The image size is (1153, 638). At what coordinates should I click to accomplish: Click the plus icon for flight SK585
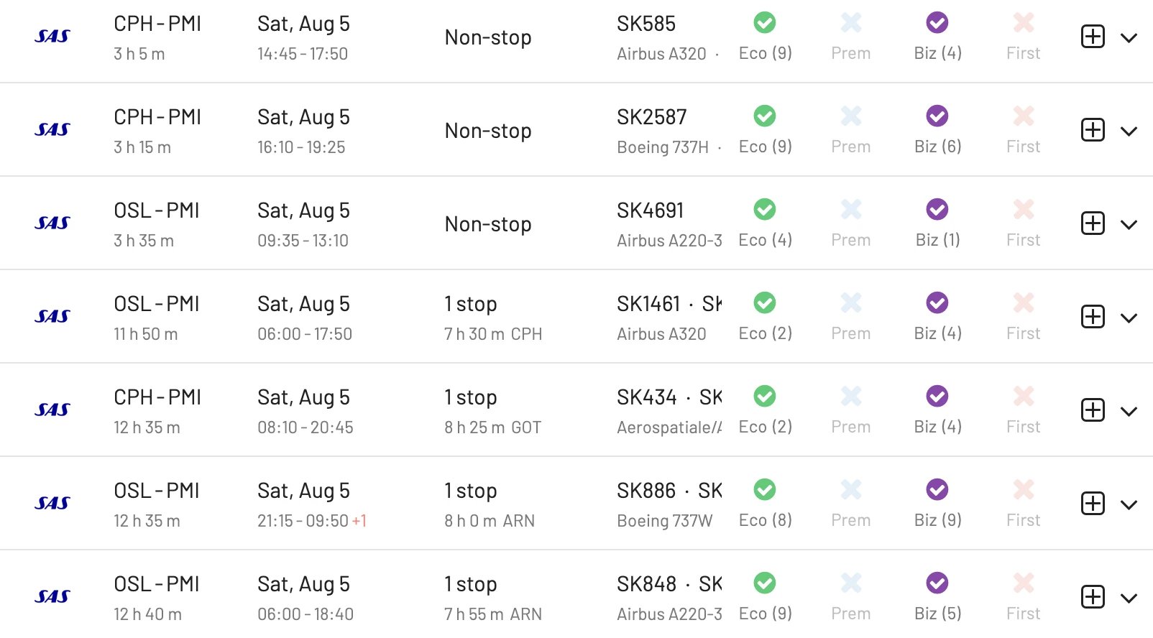(x=1093, y=37)
